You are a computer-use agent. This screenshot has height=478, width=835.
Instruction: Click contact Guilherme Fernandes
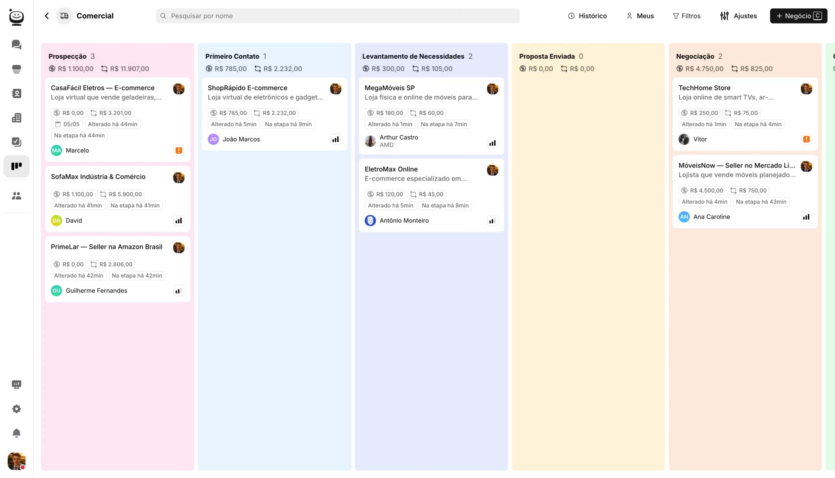coord(89,291)
